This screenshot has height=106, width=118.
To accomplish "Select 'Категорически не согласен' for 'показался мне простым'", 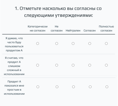I will pyautogui.click(x=38, y=87).
